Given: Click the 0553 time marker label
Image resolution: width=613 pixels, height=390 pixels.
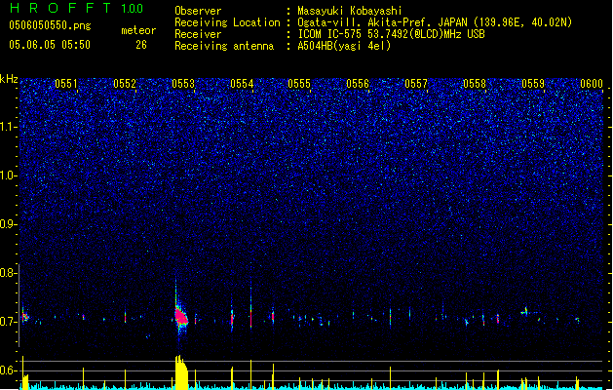Looking at the screenshot, I should coord(183,84).
